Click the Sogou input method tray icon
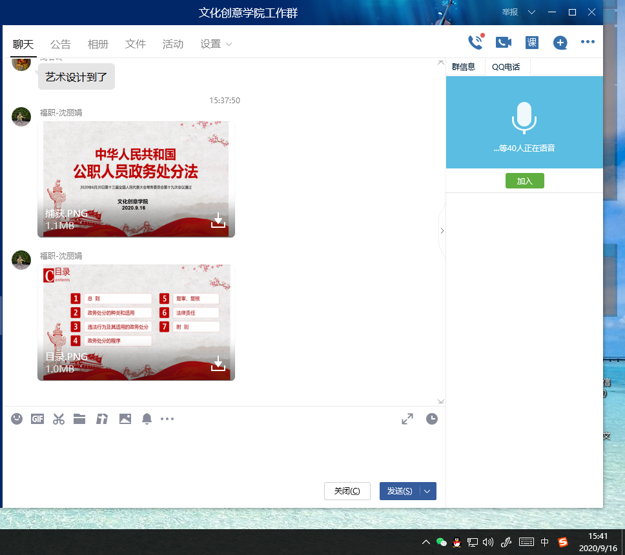625x555 pixels. point(563,542)
